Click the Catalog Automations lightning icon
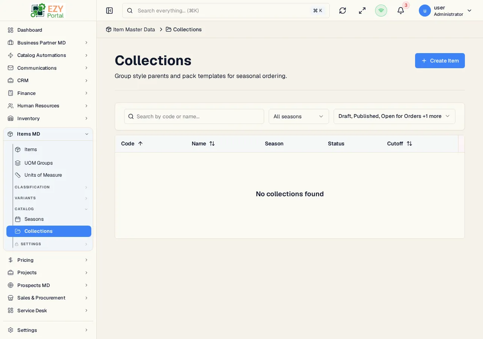The width and height of the screenshot is (483, 339). pyautogui.click(x=11, y=55)
